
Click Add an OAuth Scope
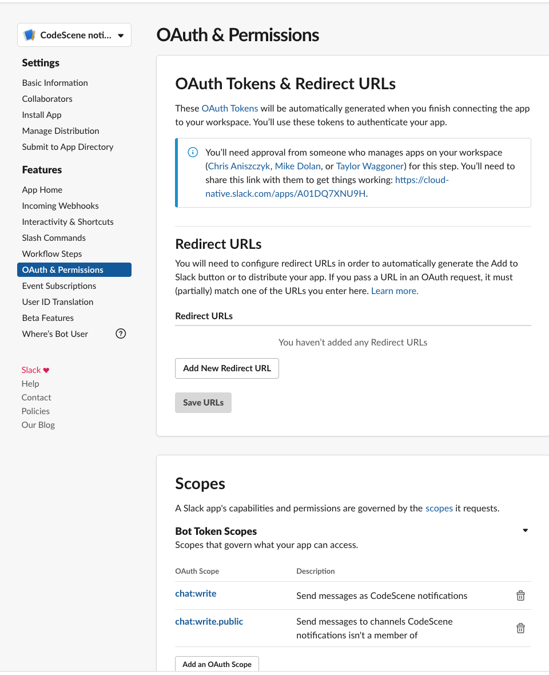click(x=217, y=664)
